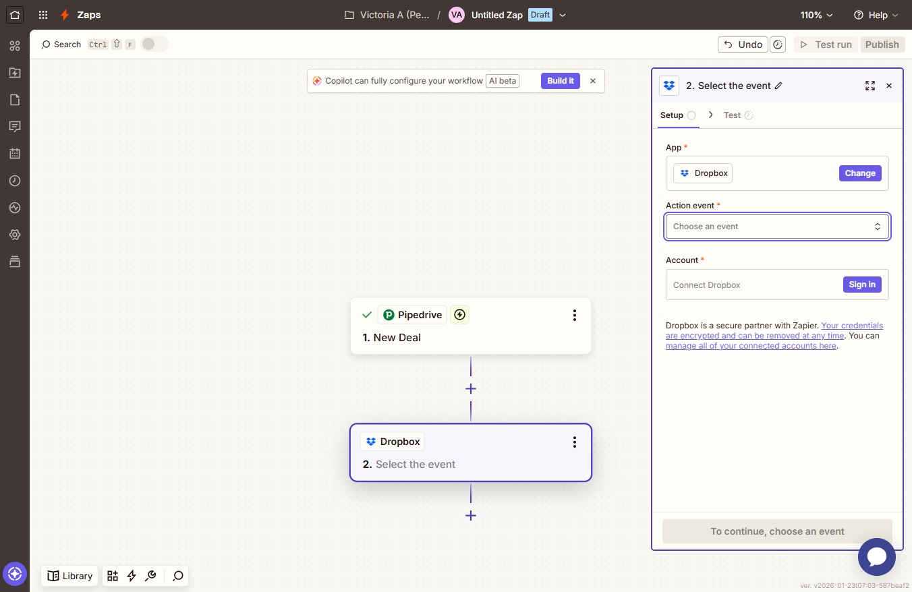Open the comments speech bubble sidebar icon

15,127
